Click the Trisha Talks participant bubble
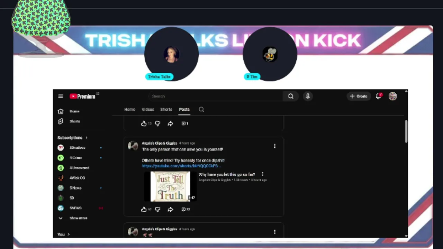This screenshot has height=249, width=443. pyautogui.click(x=171, y=54)
